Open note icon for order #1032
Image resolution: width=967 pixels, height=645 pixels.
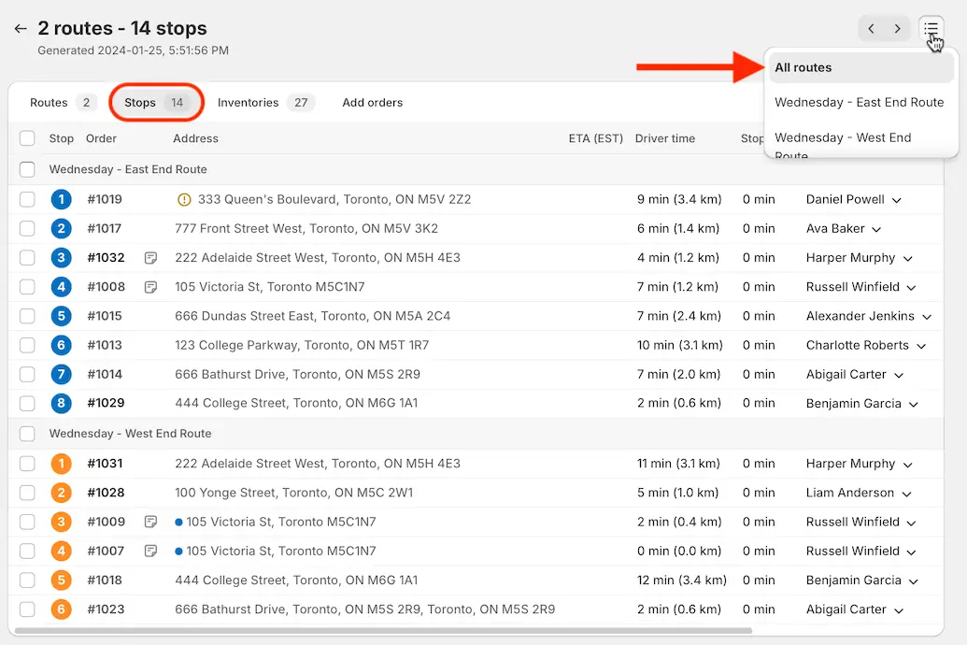coord(150,258)
